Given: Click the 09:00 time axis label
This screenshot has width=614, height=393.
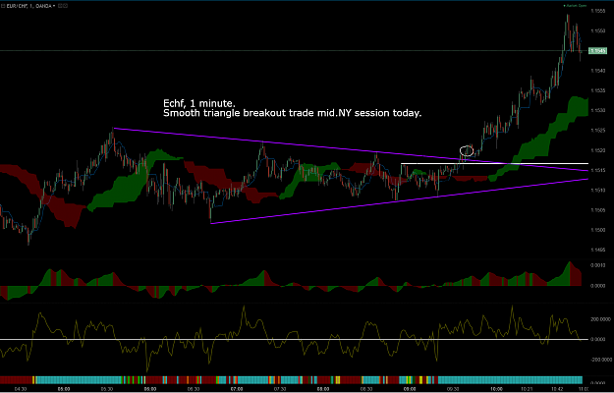Looking at the screenshot, I should coord(410,389).
